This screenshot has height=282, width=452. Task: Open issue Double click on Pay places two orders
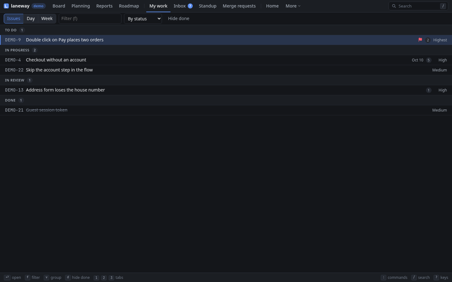(x=226, y=40)
